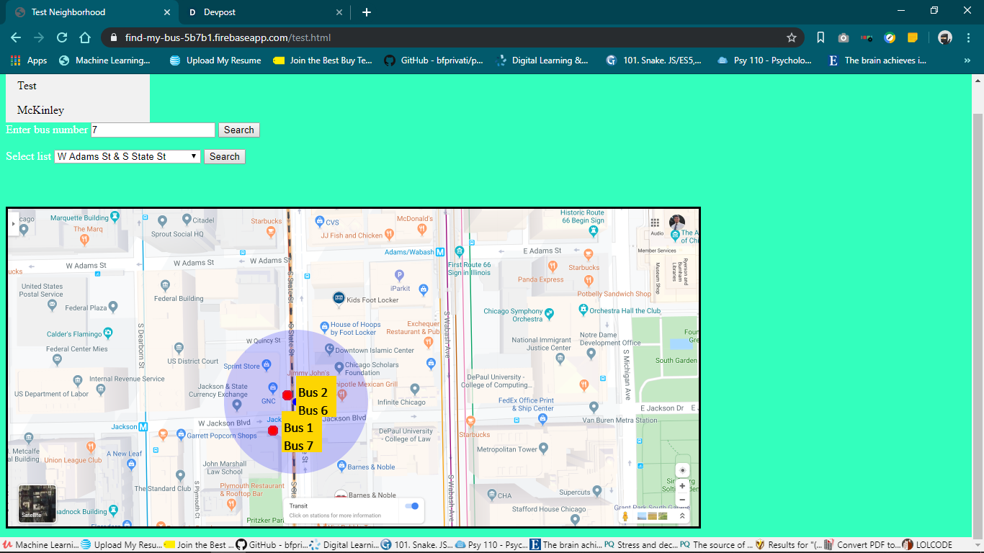Open the browser home page

[x=85, y=37]
